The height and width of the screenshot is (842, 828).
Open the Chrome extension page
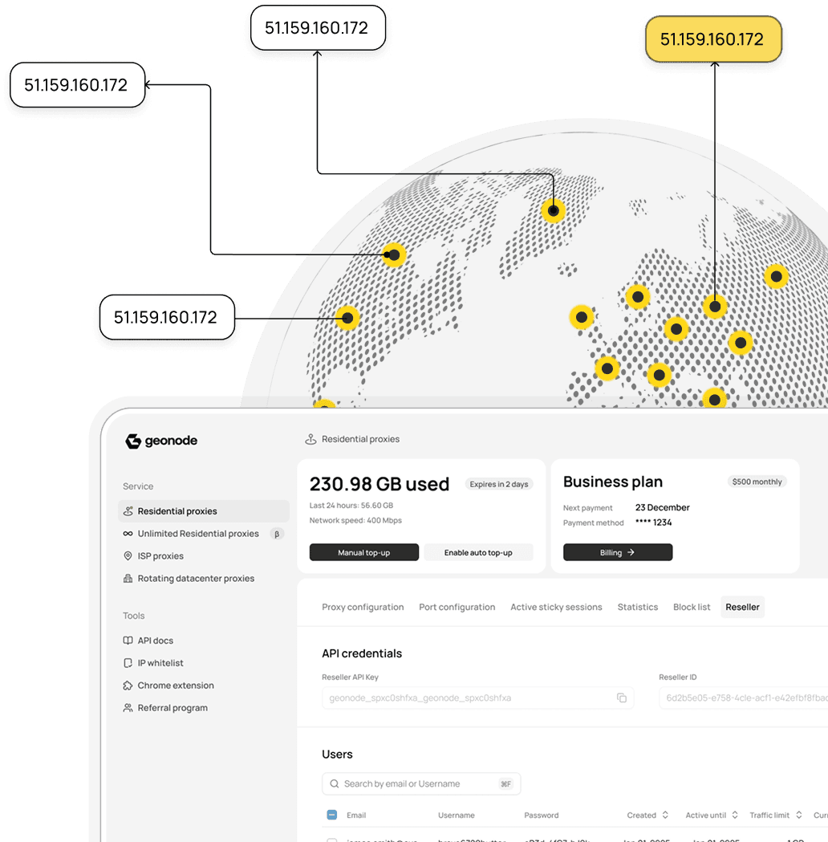[168, 685]
